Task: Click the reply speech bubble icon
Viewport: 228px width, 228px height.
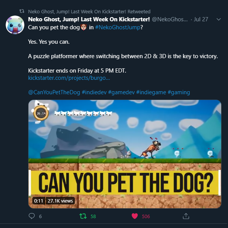Action: [32, 216]
